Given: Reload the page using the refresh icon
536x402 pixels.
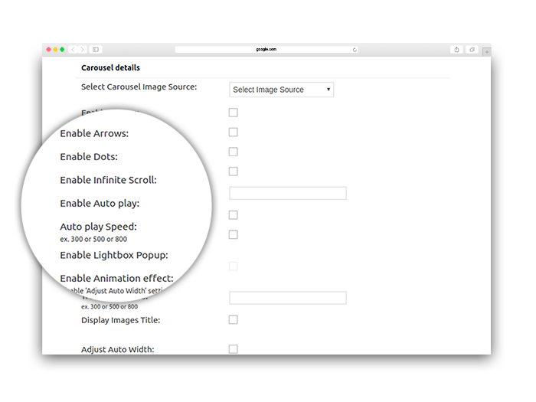Looking at the screenshot, I should coord(355,50).
